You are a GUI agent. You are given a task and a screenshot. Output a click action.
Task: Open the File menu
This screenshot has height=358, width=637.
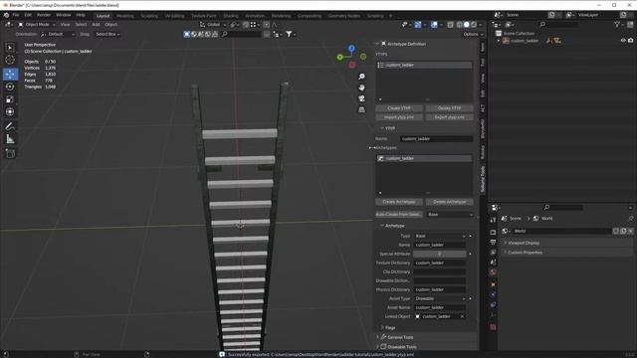pos(16,15)
